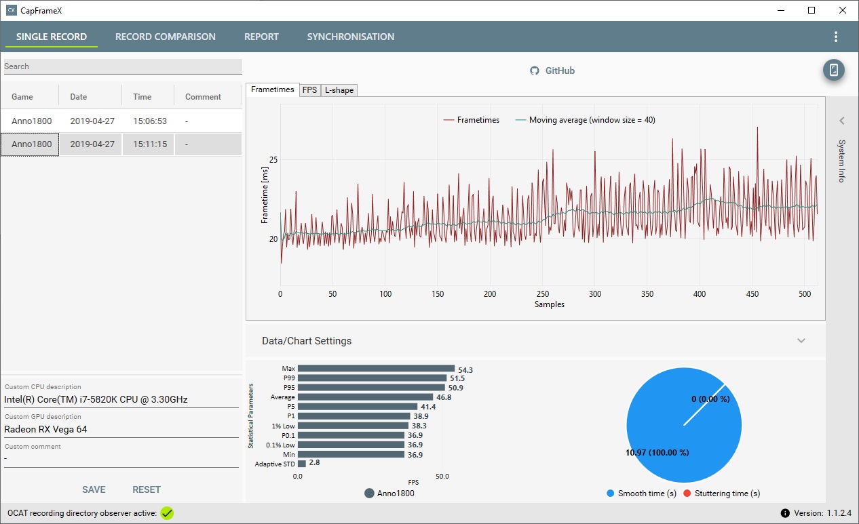Screen dimensions: 859x524
Task: Click the Average 46.8 FPS bar
Action: (x=365, y=397)
